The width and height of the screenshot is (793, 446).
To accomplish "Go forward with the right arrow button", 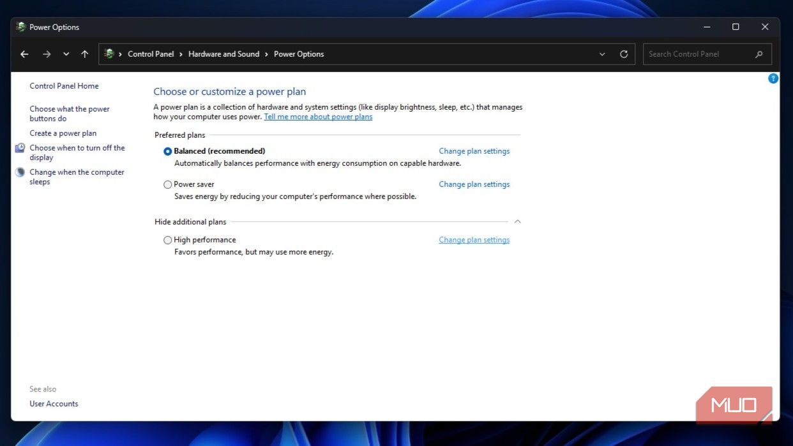I will click(47, 54).
